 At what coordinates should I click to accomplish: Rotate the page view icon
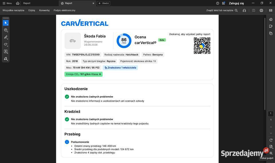click(x=271, y=140)
